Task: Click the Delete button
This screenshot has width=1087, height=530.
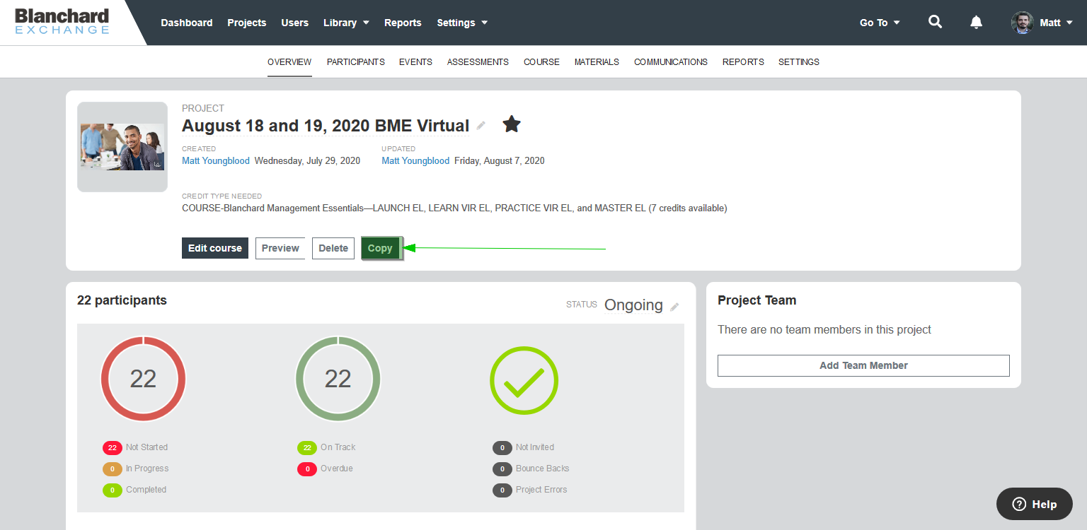Action: coord(333,248)
